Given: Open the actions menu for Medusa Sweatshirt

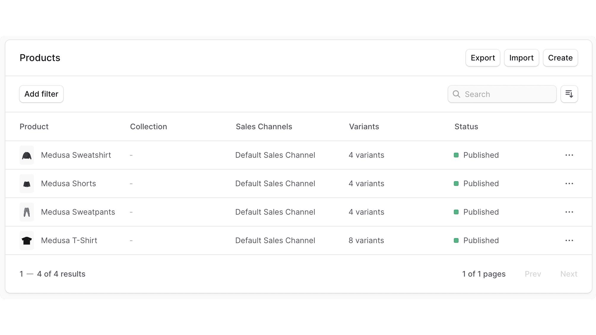Looking at the screenshot, I should click(x=569, y=155).
